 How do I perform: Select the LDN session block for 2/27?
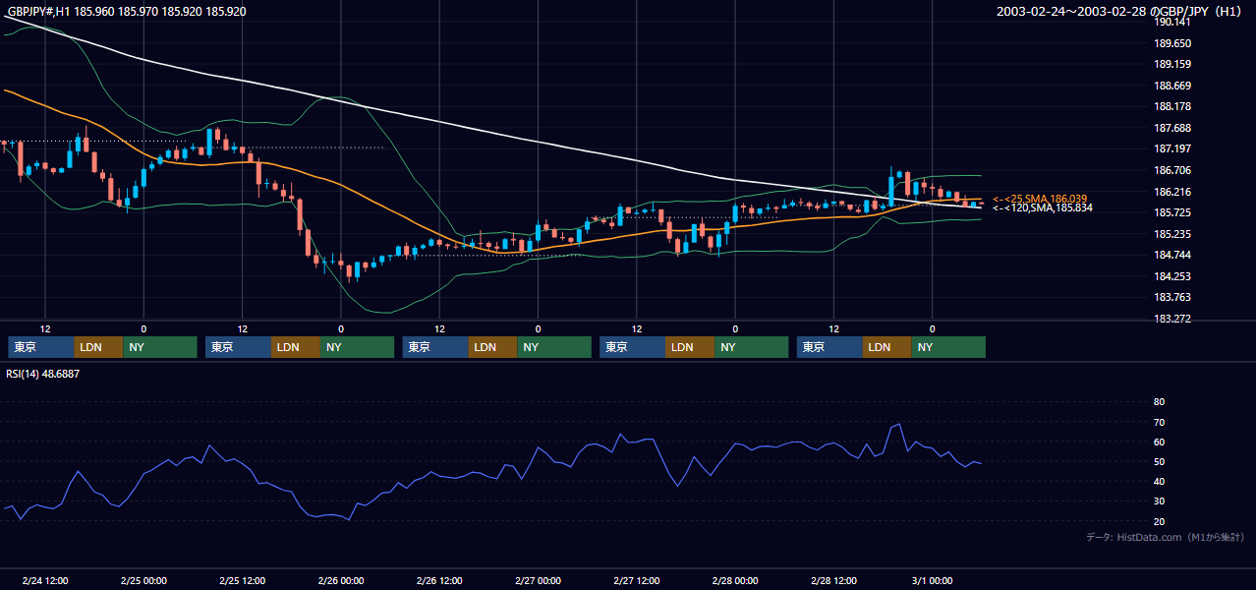[x=691, y=347]
